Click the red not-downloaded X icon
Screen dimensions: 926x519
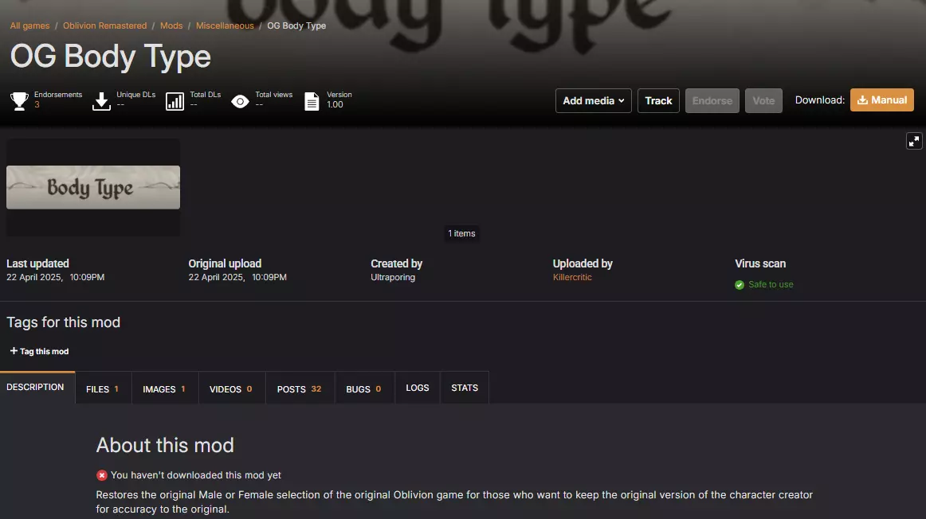pos(101,475)
